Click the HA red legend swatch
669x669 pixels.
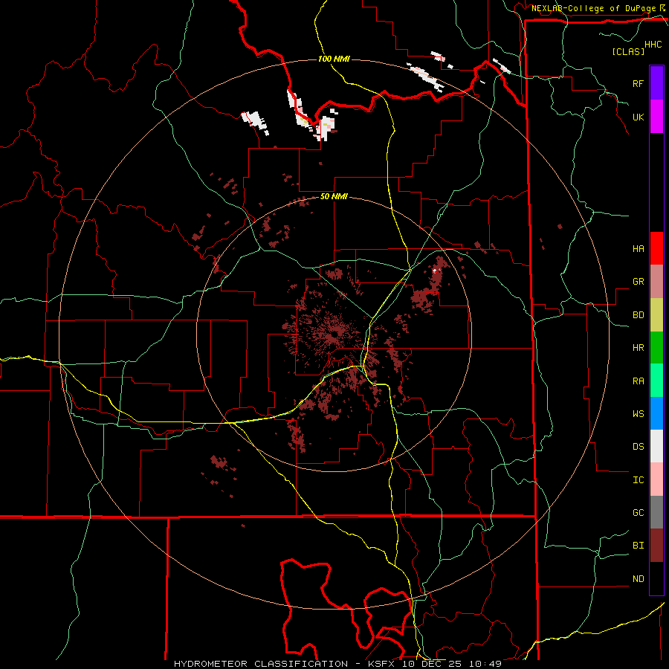coord(656,248)
